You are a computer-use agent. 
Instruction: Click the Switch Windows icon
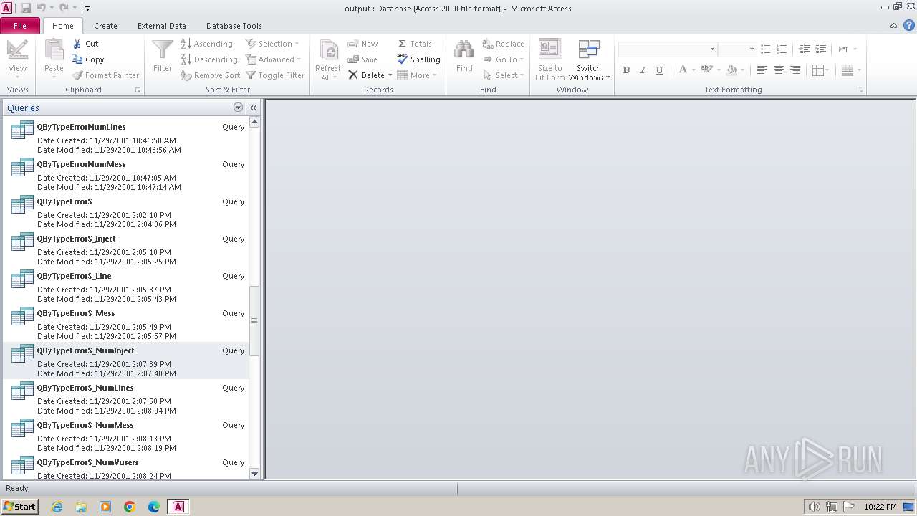589,49
